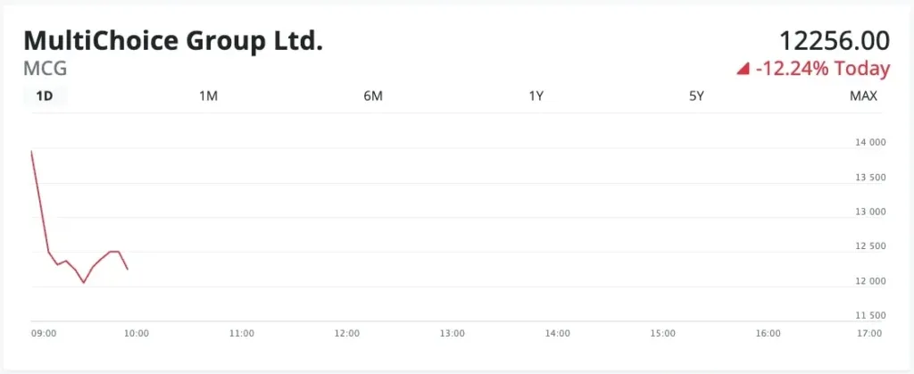Screen dimensions: 914x374
Task: Click the MCG ticker symbol
Action: click(45, 69)
